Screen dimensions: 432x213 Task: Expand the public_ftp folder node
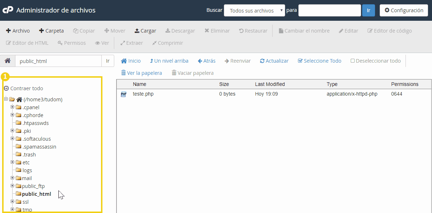tap(13, 186)
